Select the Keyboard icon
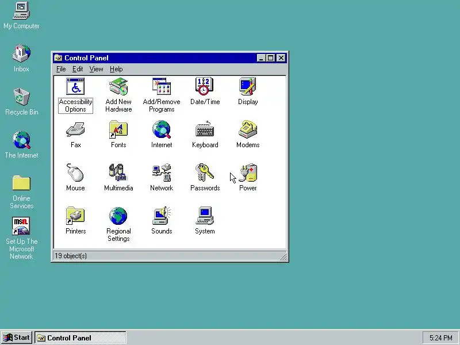This screenshot has height=345, width=460. (x=205, y=129)
